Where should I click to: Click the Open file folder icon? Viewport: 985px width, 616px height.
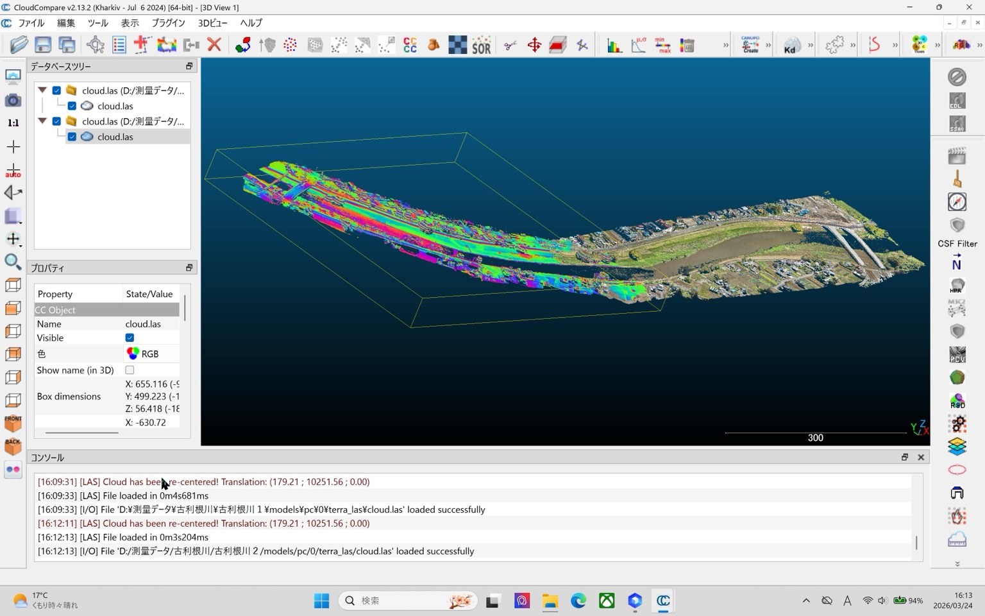19,45
